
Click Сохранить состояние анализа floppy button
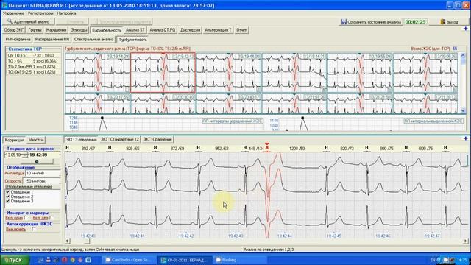coord(371,22)
